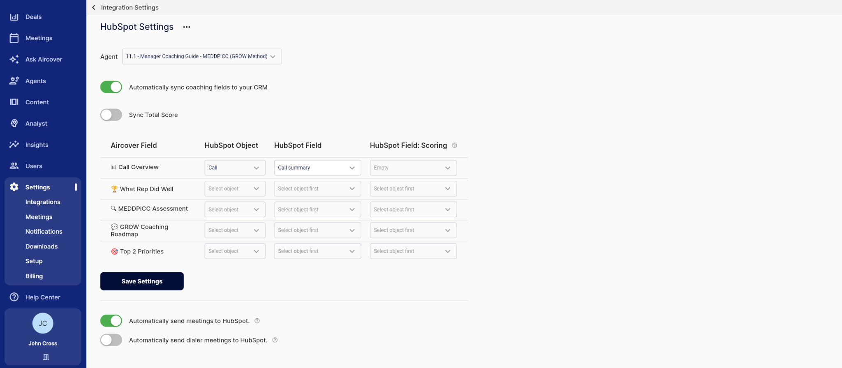
Task: Click the chart icon beside Call Overview
Action: click(x=113, y=167)
